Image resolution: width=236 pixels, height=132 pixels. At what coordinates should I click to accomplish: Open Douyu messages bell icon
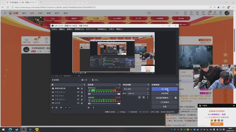(209, 13)
